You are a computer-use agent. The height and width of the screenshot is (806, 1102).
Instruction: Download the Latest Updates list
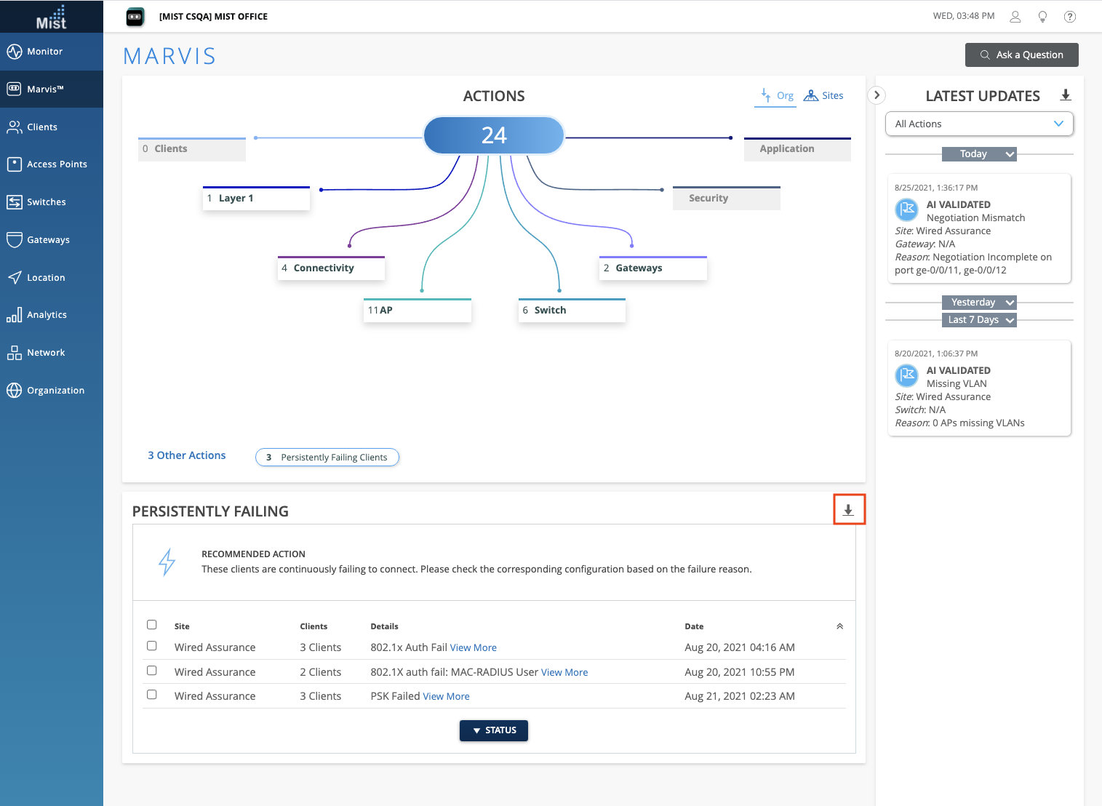(x=1066, y=95)
